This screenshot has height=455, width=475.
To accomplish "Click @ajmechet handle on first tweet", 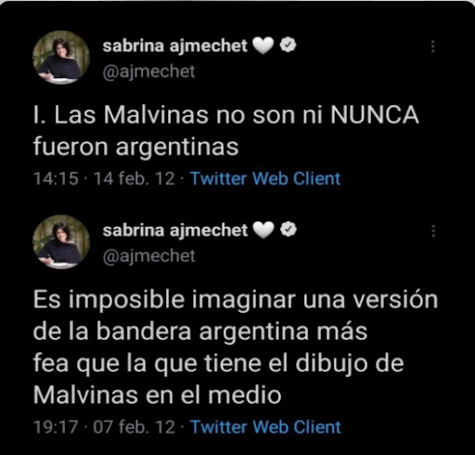I will (x=148, y=72).
